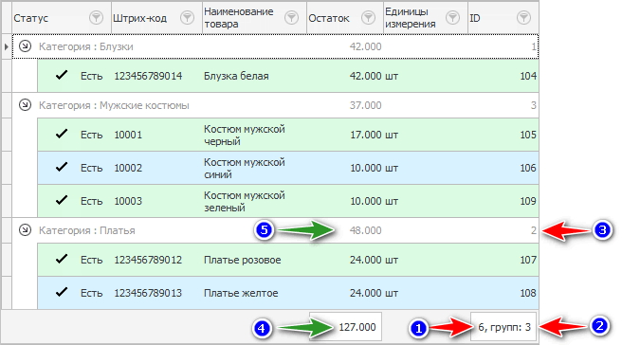This screenshot has height=345, width=622.
Task: Click the 127.000 total summary field
Action: click(345, 327)
